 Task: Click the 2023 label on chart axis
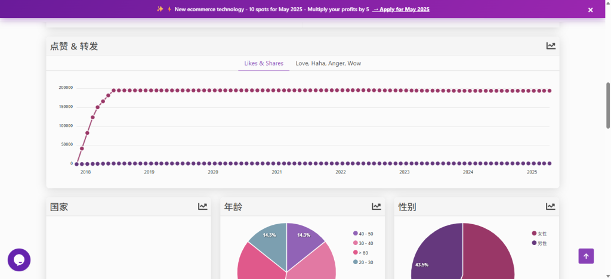[405, 172]
